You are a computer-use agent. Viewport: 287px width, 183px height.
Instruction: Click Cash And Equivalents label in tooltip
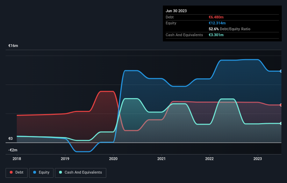(184, 35)
